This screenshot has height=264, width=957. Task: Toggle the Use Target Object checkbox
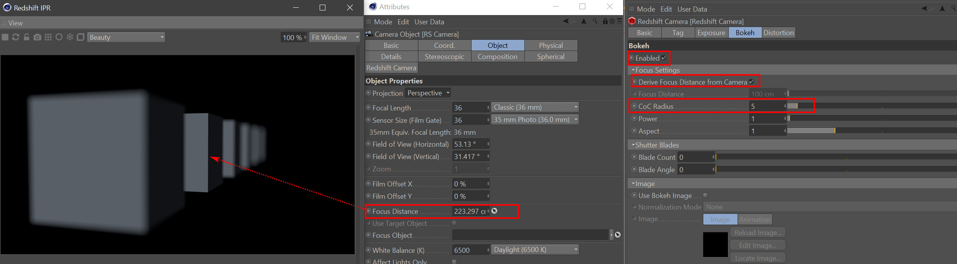pyautogui.click(x=454, y=223)
